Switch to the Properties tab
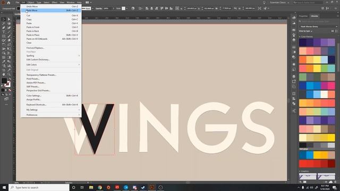 click(x=303, y=16)
